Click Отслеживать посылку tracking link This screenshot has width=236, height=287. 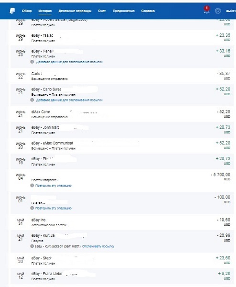98,246
